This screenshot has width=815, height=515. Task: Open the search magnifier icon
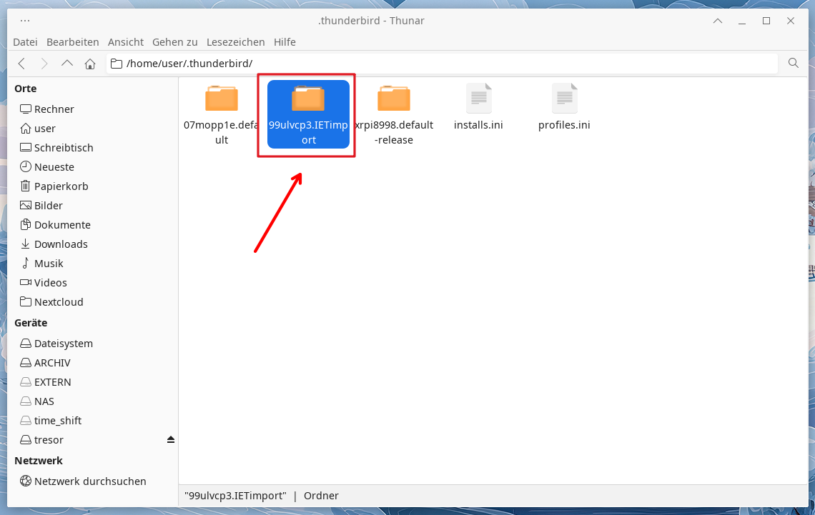point(793,64)
